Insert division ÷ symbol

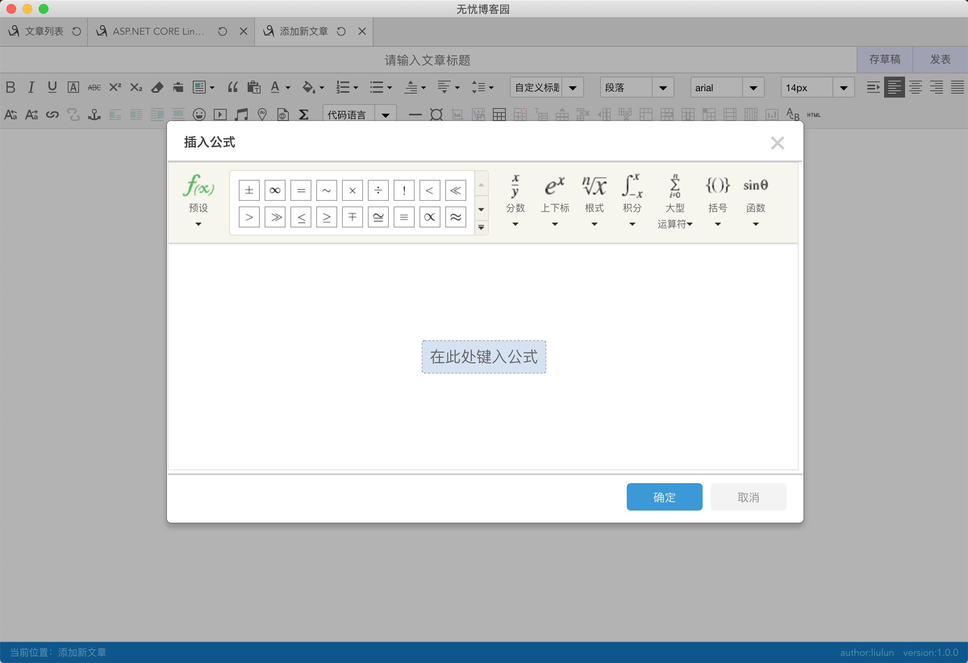[378, 191]
